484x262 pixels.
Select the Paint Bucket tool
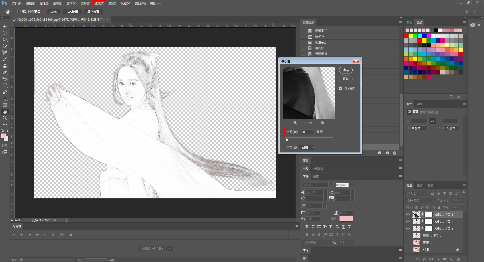click(5, 79)
